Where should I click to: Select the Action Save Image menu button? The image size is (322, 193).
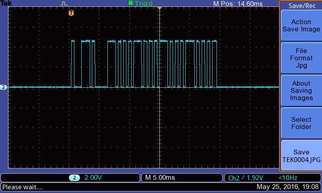point(301,25)
